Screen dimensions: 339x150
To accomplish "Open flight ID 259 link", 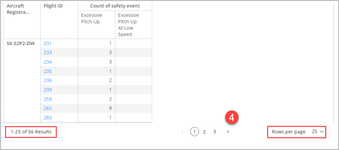I will click(x=48, y=99).
